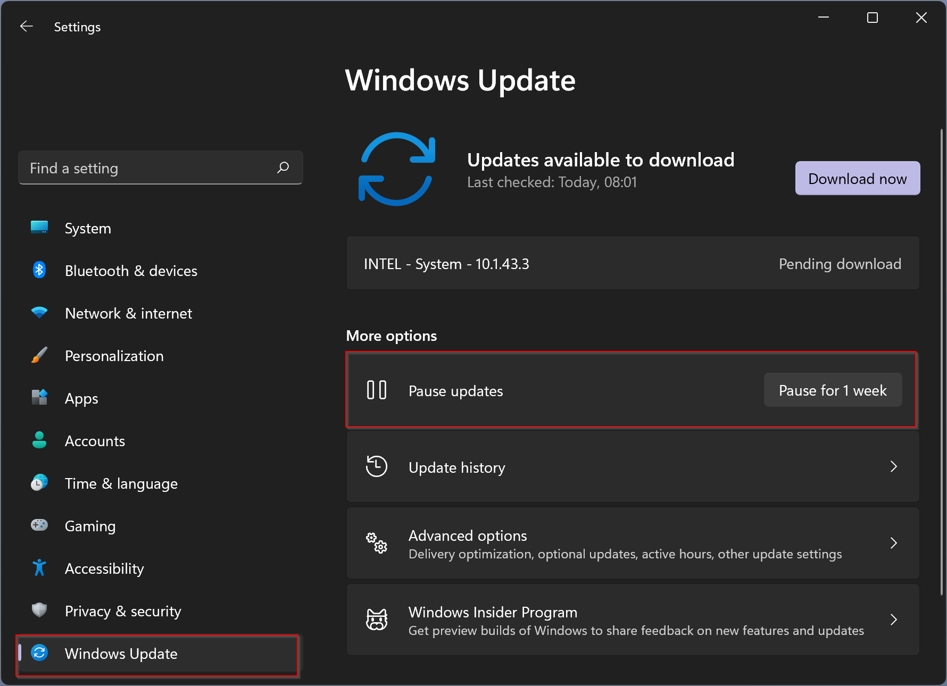Maximize the Settings window

[872, 18]
